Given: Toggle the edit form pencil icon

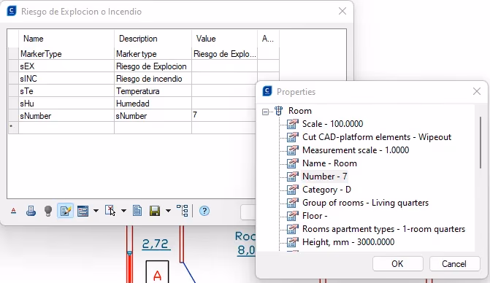Looking at the screenshot, I should (x=65, y=211).
